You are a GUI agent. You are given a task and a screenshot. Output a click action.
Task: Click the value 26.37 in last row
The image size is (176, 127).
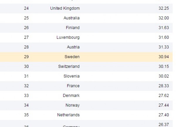click(x=164, y=125)
